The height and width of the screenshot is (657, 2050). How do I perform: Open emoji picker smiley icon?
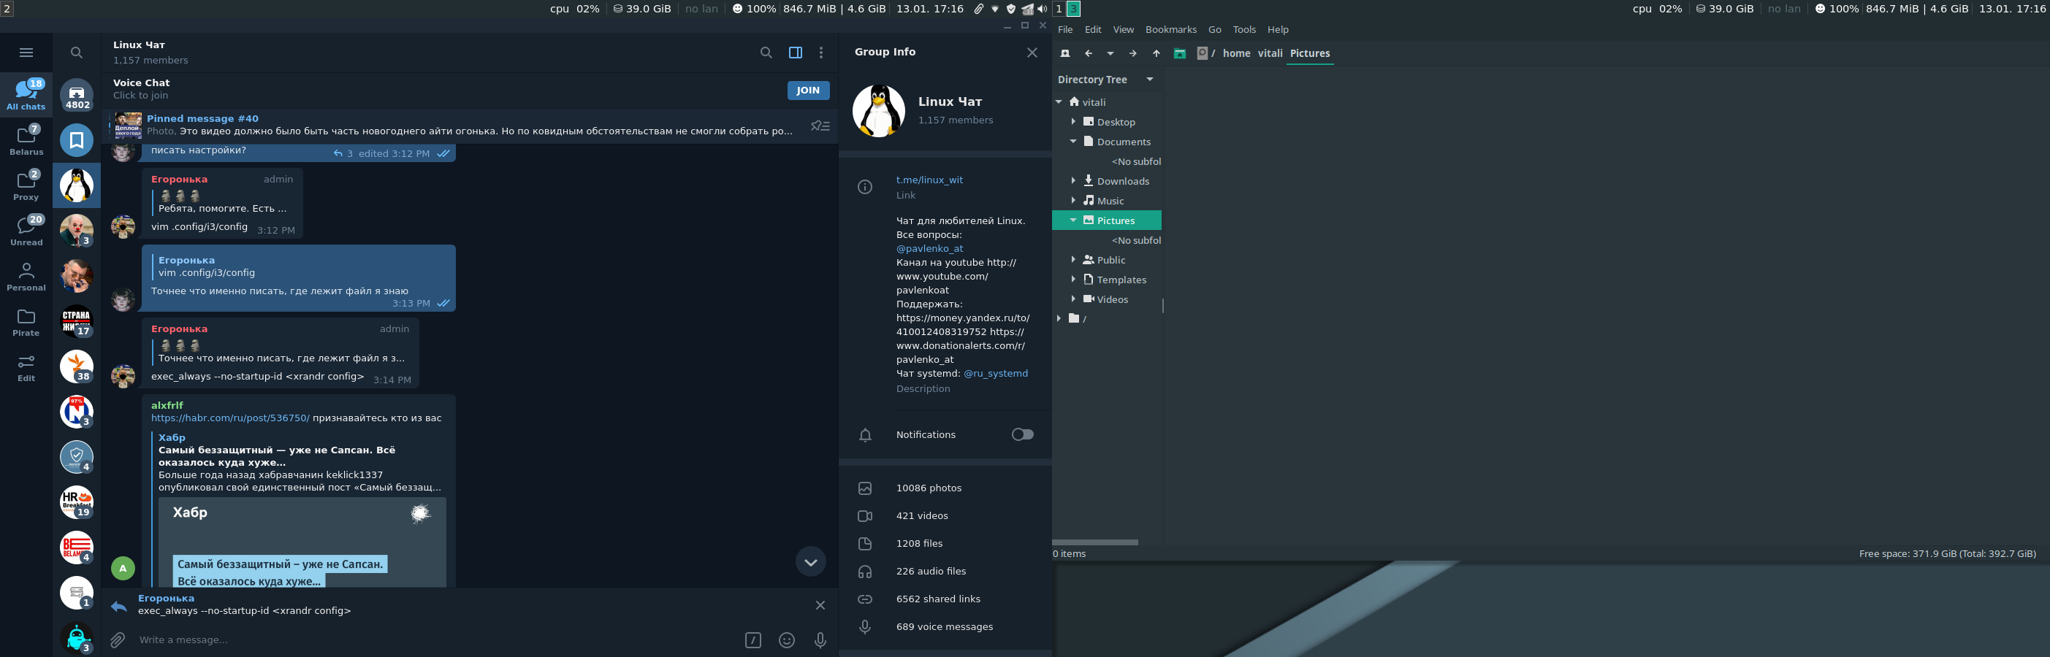click(x=786, y=639)
